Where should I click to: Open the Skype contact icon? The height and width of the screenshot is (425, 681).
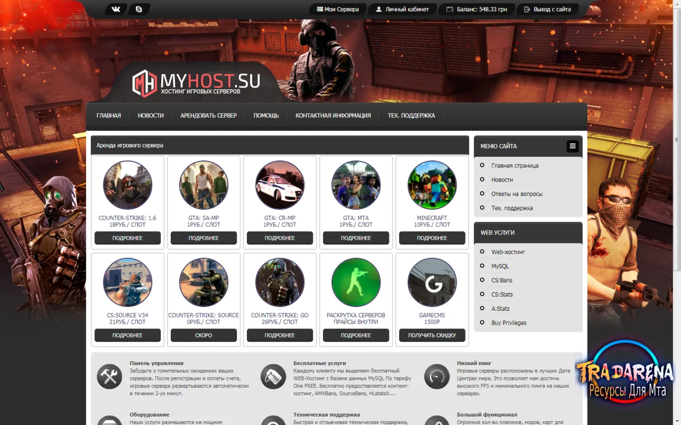pyautogui.click(x=139, y=9)
